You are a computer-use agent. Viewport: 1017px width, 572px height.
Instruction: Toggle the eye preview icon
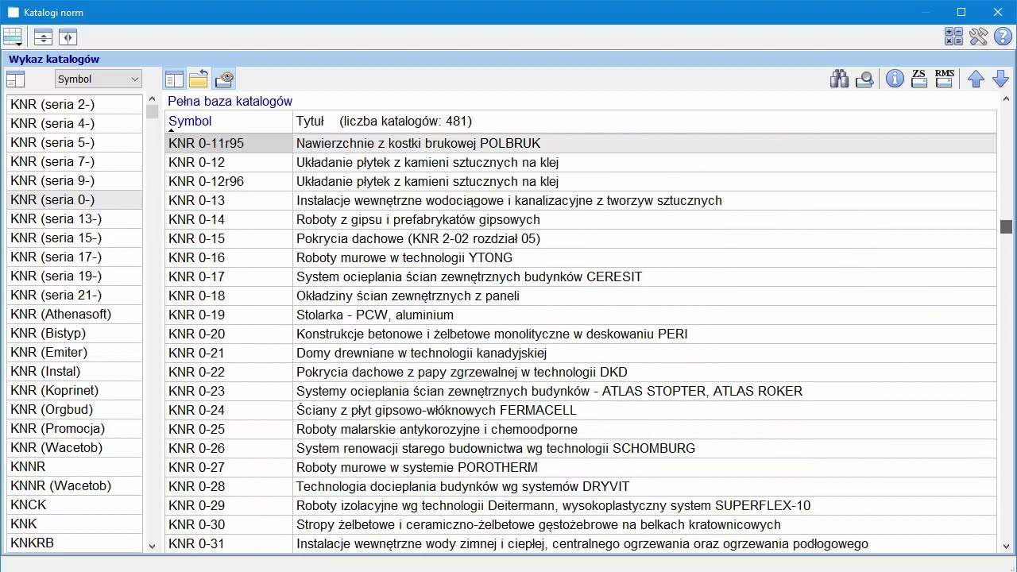(225, 79)
